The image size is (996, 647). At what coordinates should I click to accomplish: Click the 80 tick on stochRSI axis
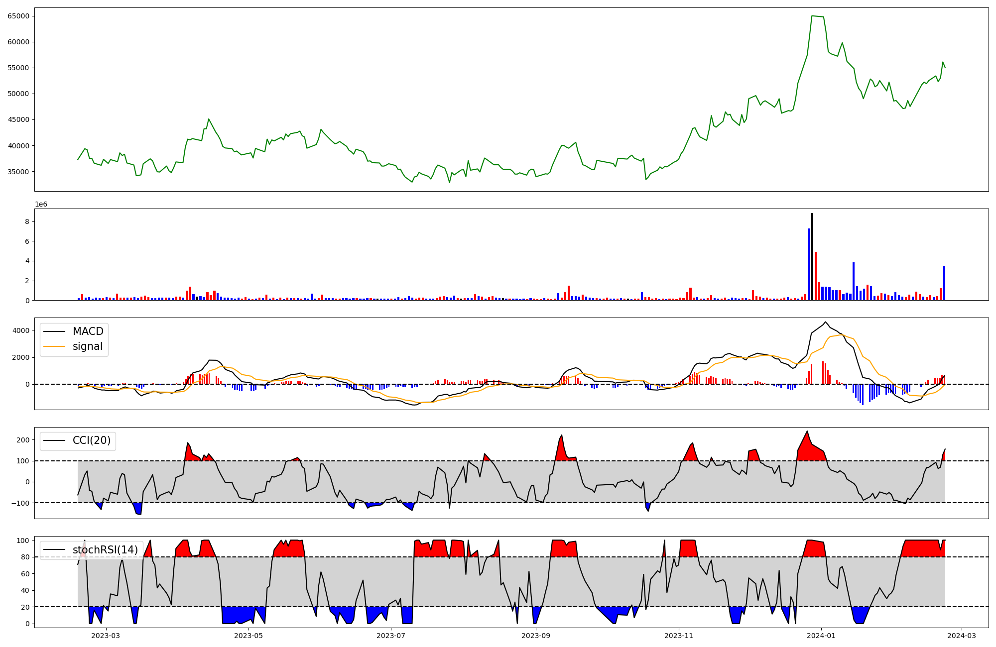click(x=25, y=557)
